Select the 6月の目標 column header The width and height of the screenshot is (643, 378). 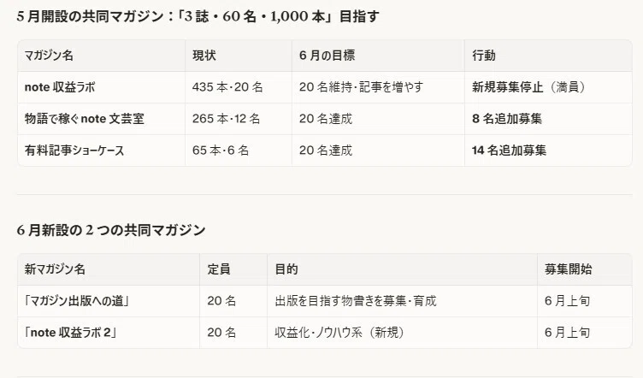pyautogui.click(x=327, y=56)
